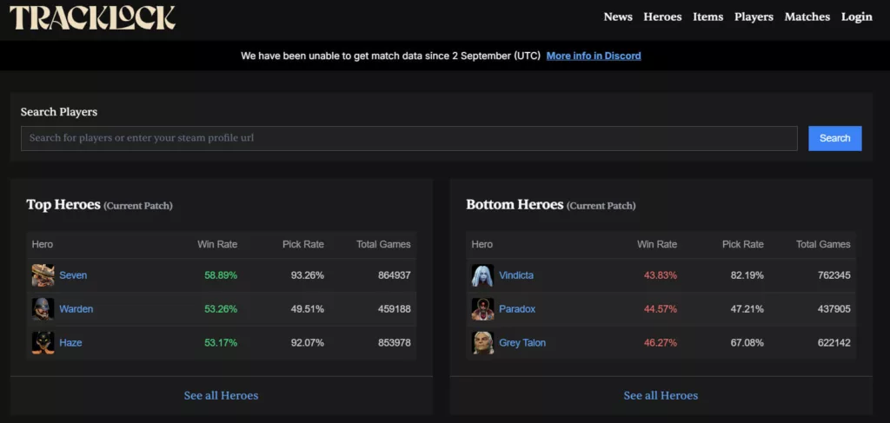Click Vindicta's hero portrait icon
This screenshot has width=890, height=423.
click(482, 275)
